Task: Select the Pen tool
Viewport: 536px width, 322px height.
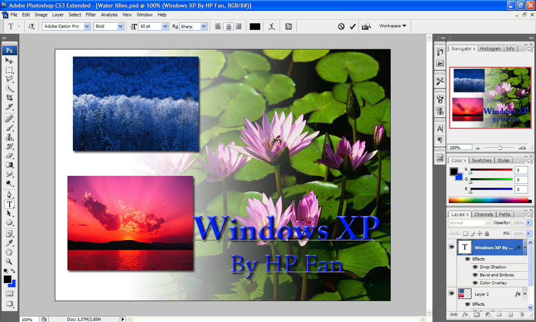Action: [9, 195]
